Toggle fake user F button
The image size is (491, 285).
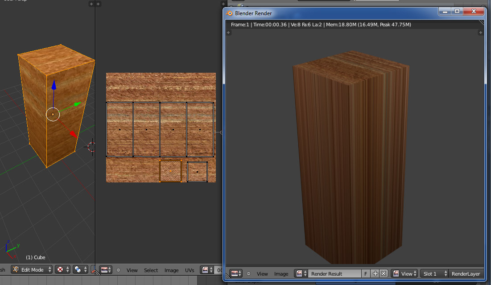pos(366,274)
